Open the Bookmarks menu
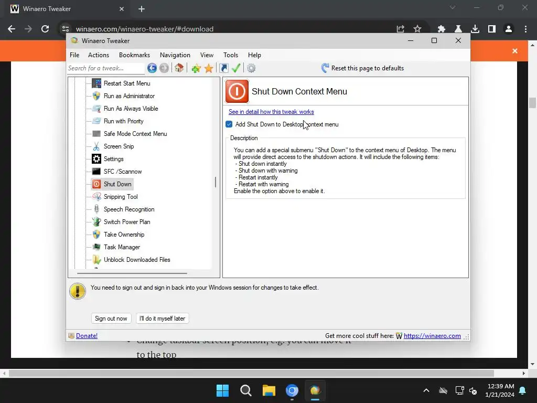Screen dimensions: 537x403 (135, 55)
